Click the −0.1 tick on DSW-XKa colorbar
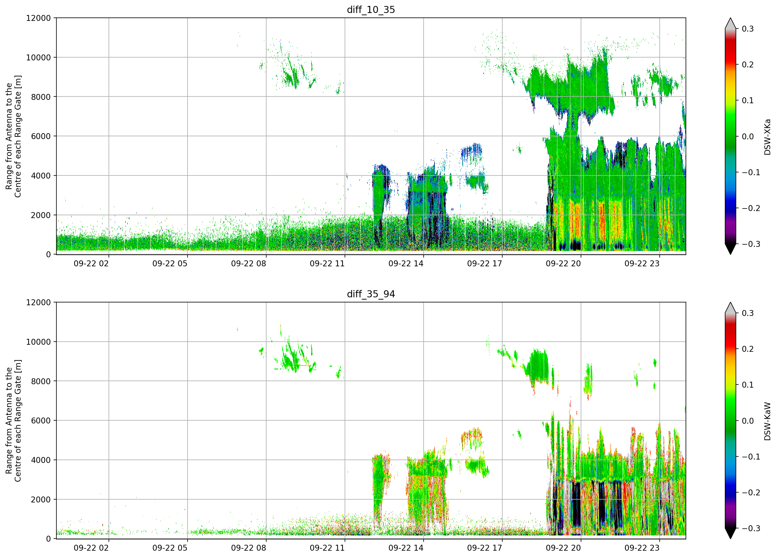777x558 pixels. [x=750, y=172]
